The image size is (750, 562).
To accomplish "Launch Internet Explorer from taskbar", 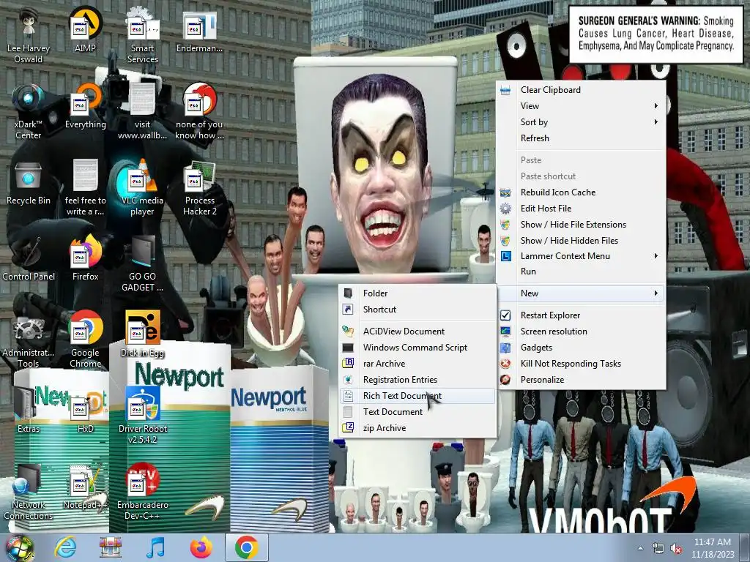I will pyautogui.click(x=64, y=548).
